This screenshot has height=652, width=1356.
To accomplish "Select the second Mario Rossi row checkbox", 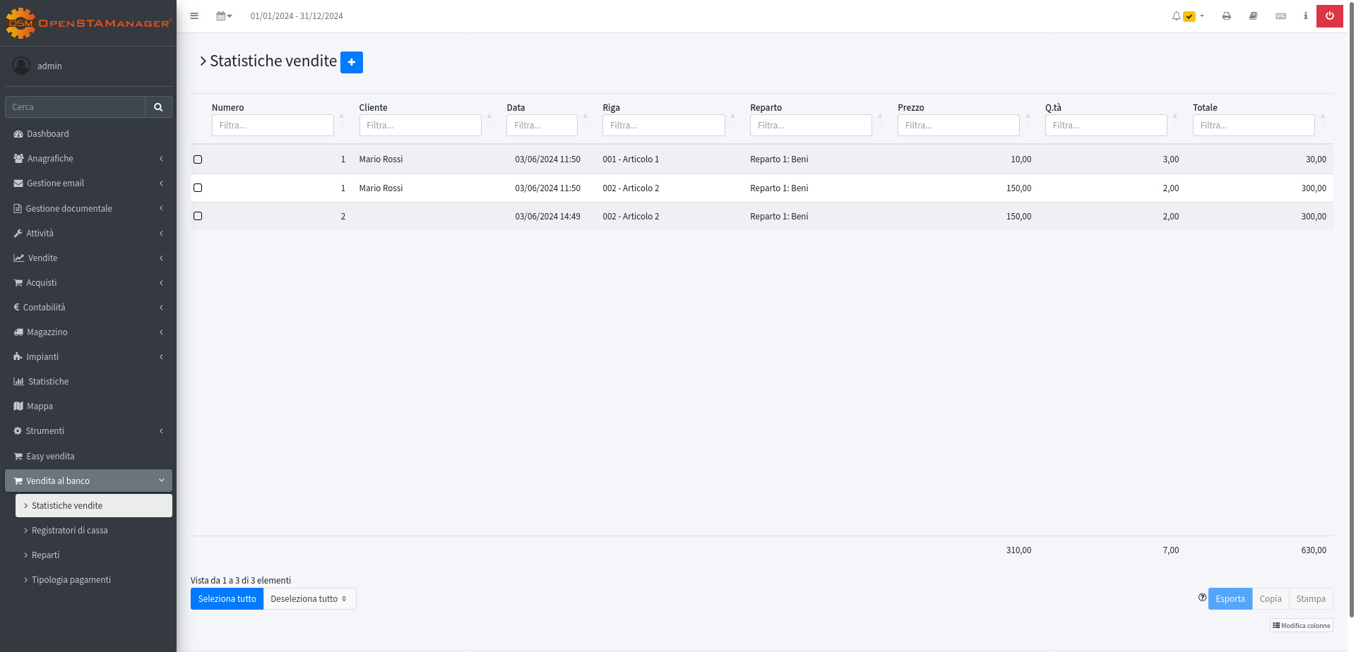I will pyautogui.click(x=198, y=188).
